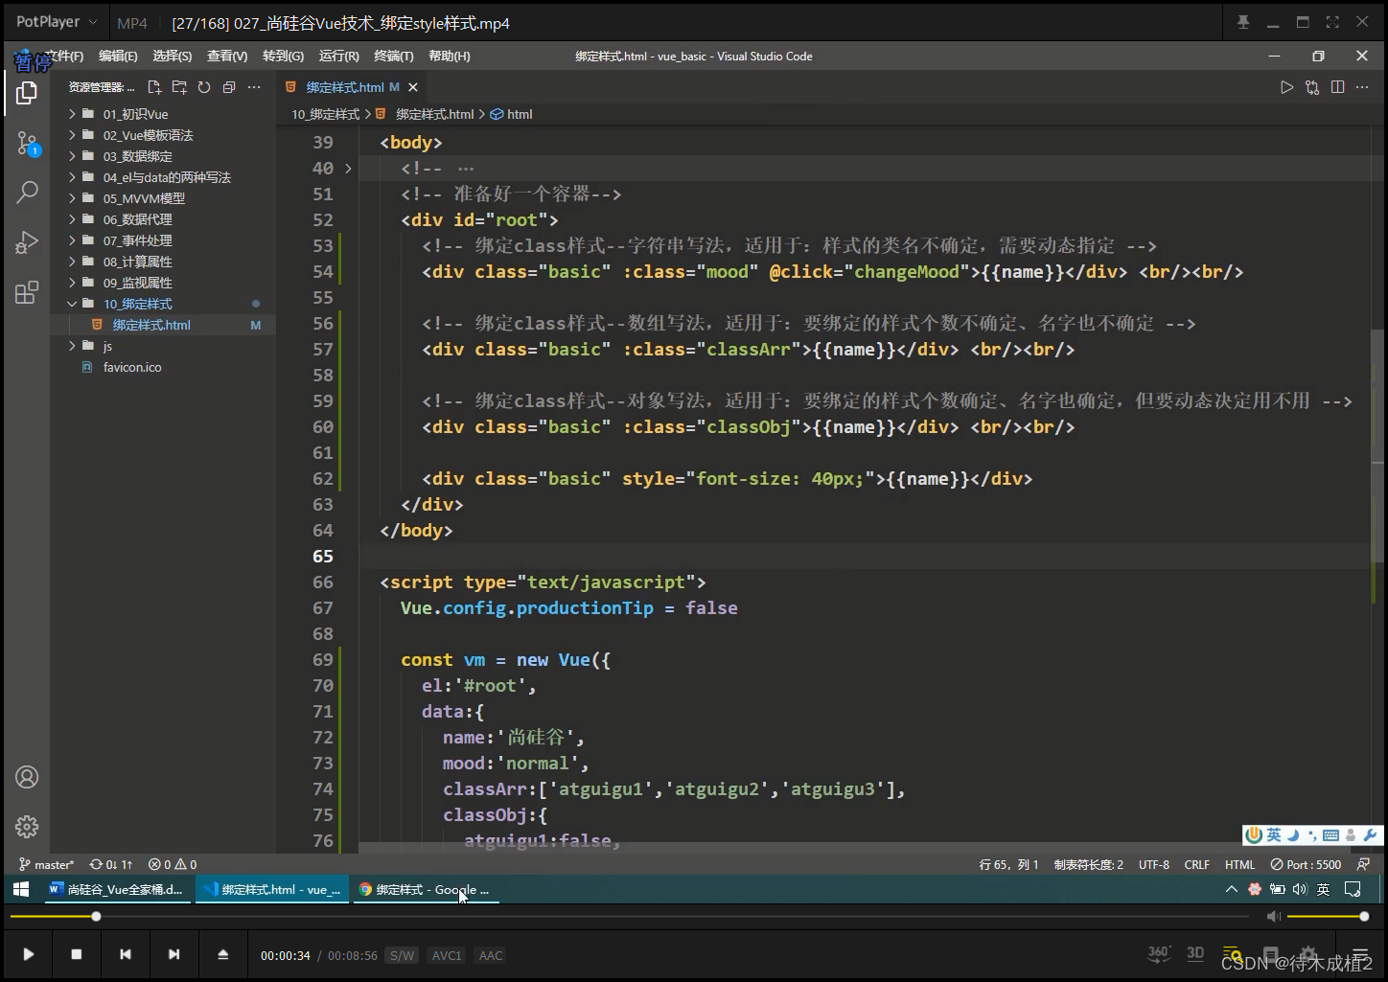Run the file with the editor play icon
Image resolution: width=1388 pixels, height=982 pixels.
(1286, 87)
